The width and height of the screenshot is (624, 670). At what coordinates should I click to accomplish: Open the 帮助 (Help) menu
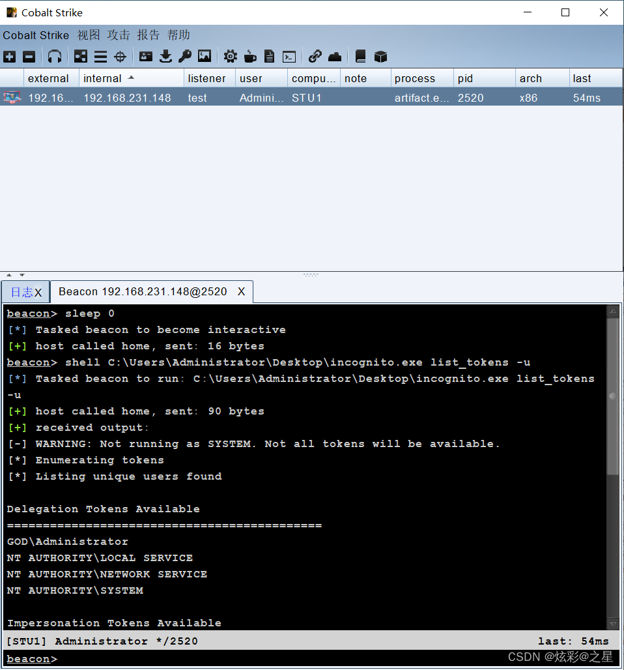pos(178,35)
